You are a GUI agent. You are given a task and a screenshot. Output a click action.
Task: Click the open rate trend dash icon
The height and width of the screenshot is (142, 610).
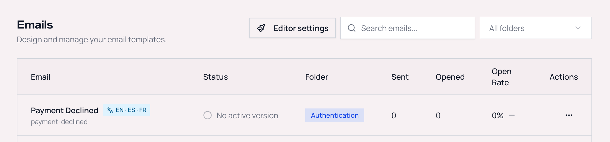(512, 115)
